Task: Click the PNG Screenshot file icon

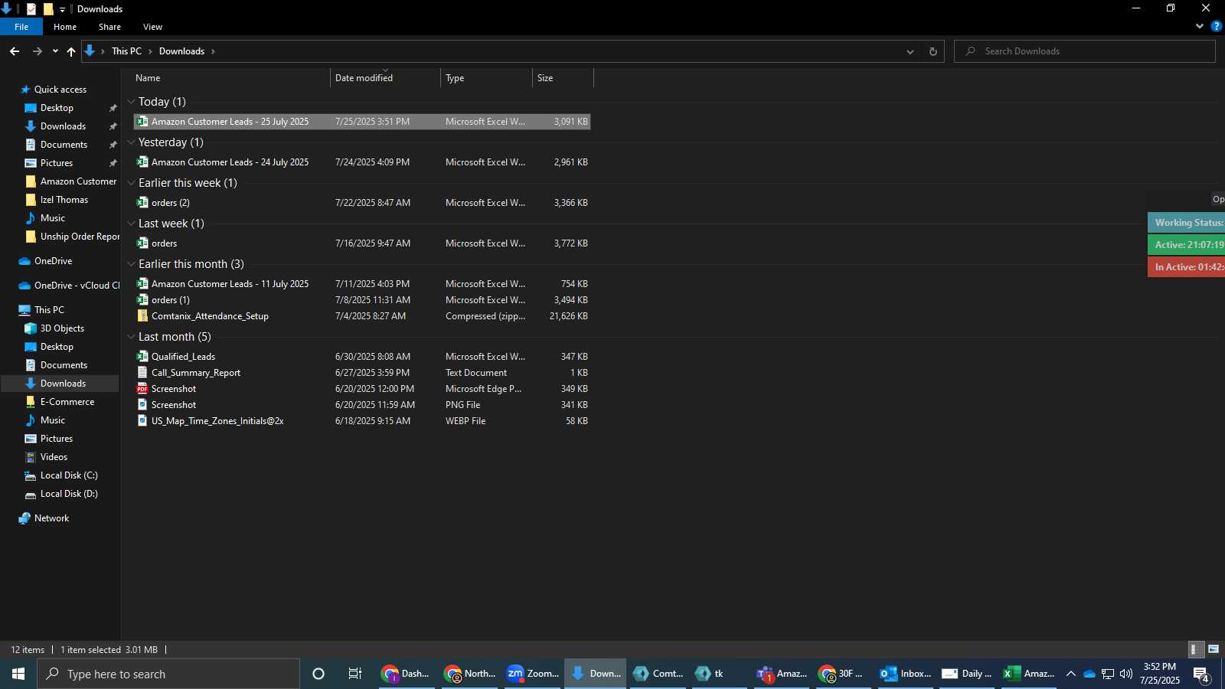Action: (142, 405)
